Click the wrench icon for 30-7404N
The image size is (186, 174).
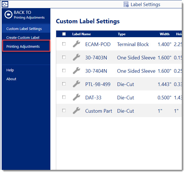coord(76,71)
